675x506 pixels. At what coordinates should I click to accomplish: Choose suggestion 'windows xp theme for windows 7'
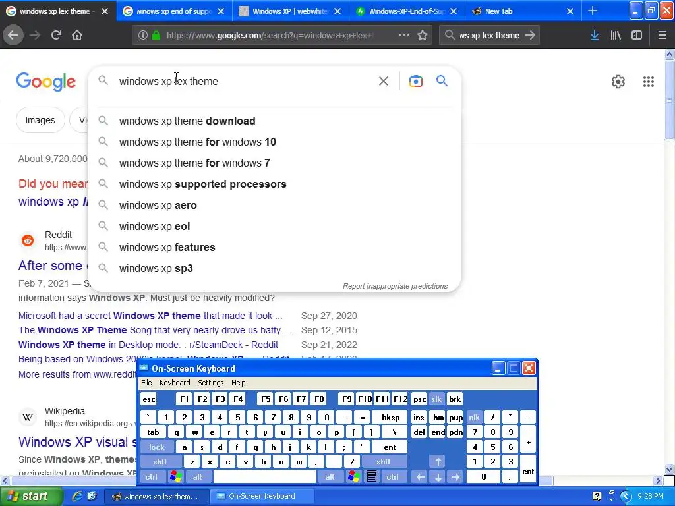(x=274, y=163)
